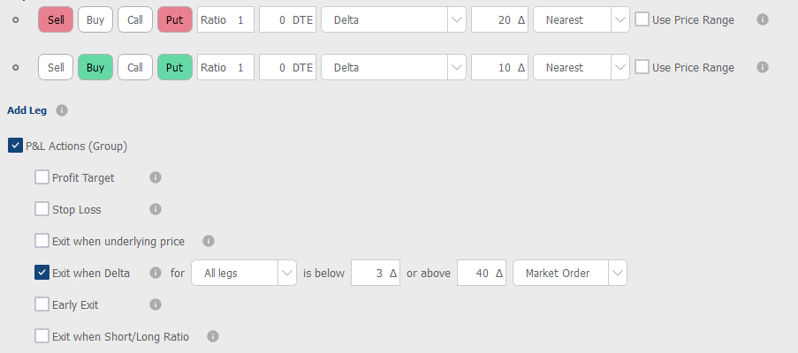Screen dimensions: 798x353
Task: Open info icon next to Profit Target
Action: (x=156, y=177)
